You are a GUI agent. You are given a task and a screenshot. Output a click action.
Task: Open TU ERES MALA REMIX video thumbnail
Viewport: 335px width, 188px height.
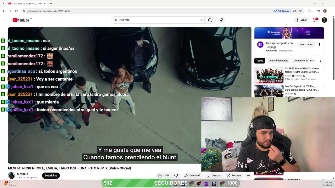click(269, 75)
